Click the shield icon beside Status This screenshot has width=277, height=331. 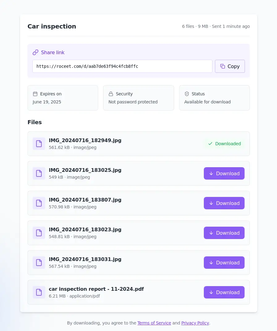pos(187,94)
